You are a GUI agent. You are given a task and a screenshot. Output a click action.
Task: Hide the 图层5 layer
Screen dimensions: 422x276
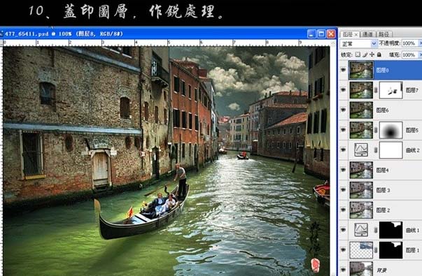pos(343,130)
